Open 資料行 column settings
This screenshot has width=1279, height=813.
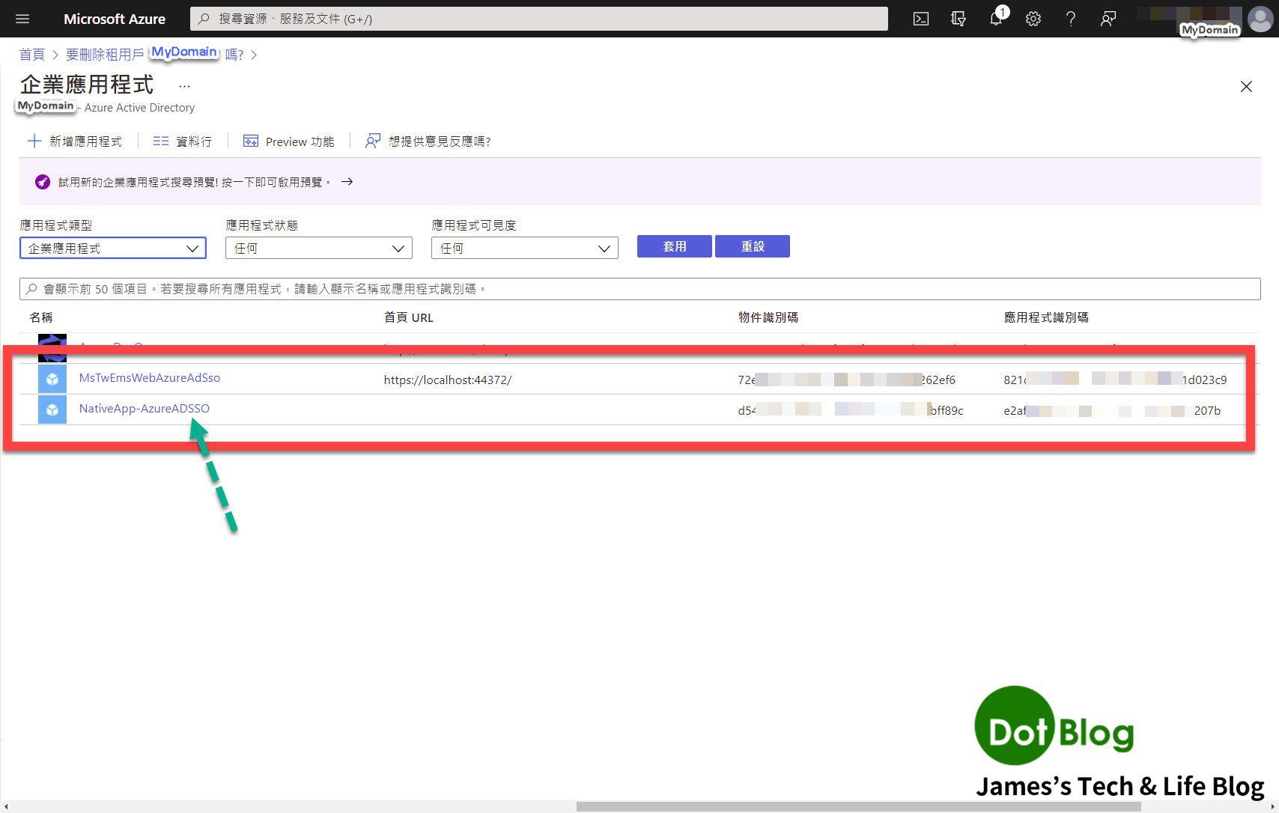[x=183, y=141]
